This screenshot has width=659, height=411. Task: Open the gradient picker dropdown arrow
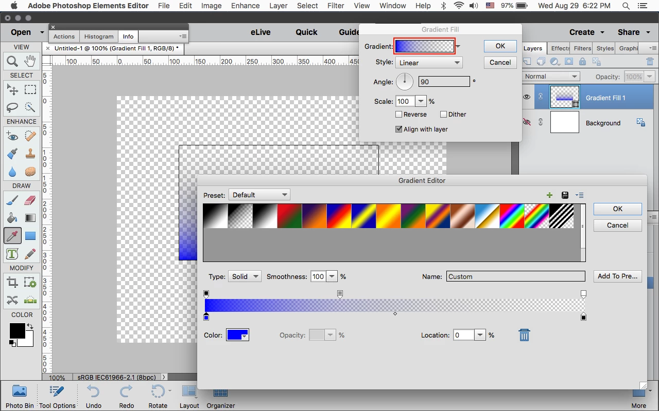(x=458, y=47)
